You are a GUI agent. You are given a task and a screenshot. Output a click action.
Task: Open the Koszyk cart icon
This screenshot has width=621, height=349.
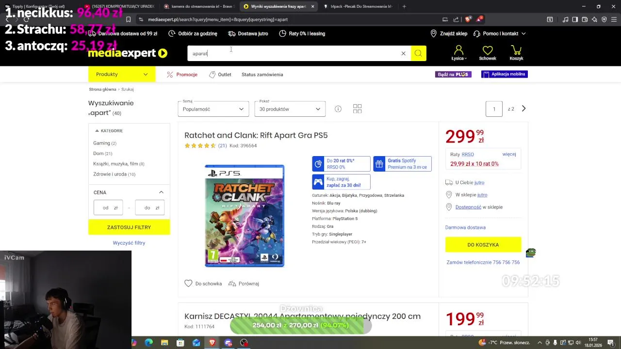click(x=516, y=53)
